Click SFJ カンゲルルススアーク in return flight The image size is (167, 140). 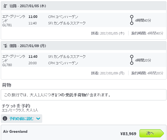tap(67, 56)
